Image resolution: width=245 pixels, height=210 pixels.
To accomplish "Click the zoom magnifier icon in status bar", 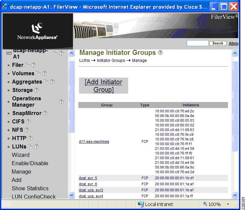I will [205, 204].
